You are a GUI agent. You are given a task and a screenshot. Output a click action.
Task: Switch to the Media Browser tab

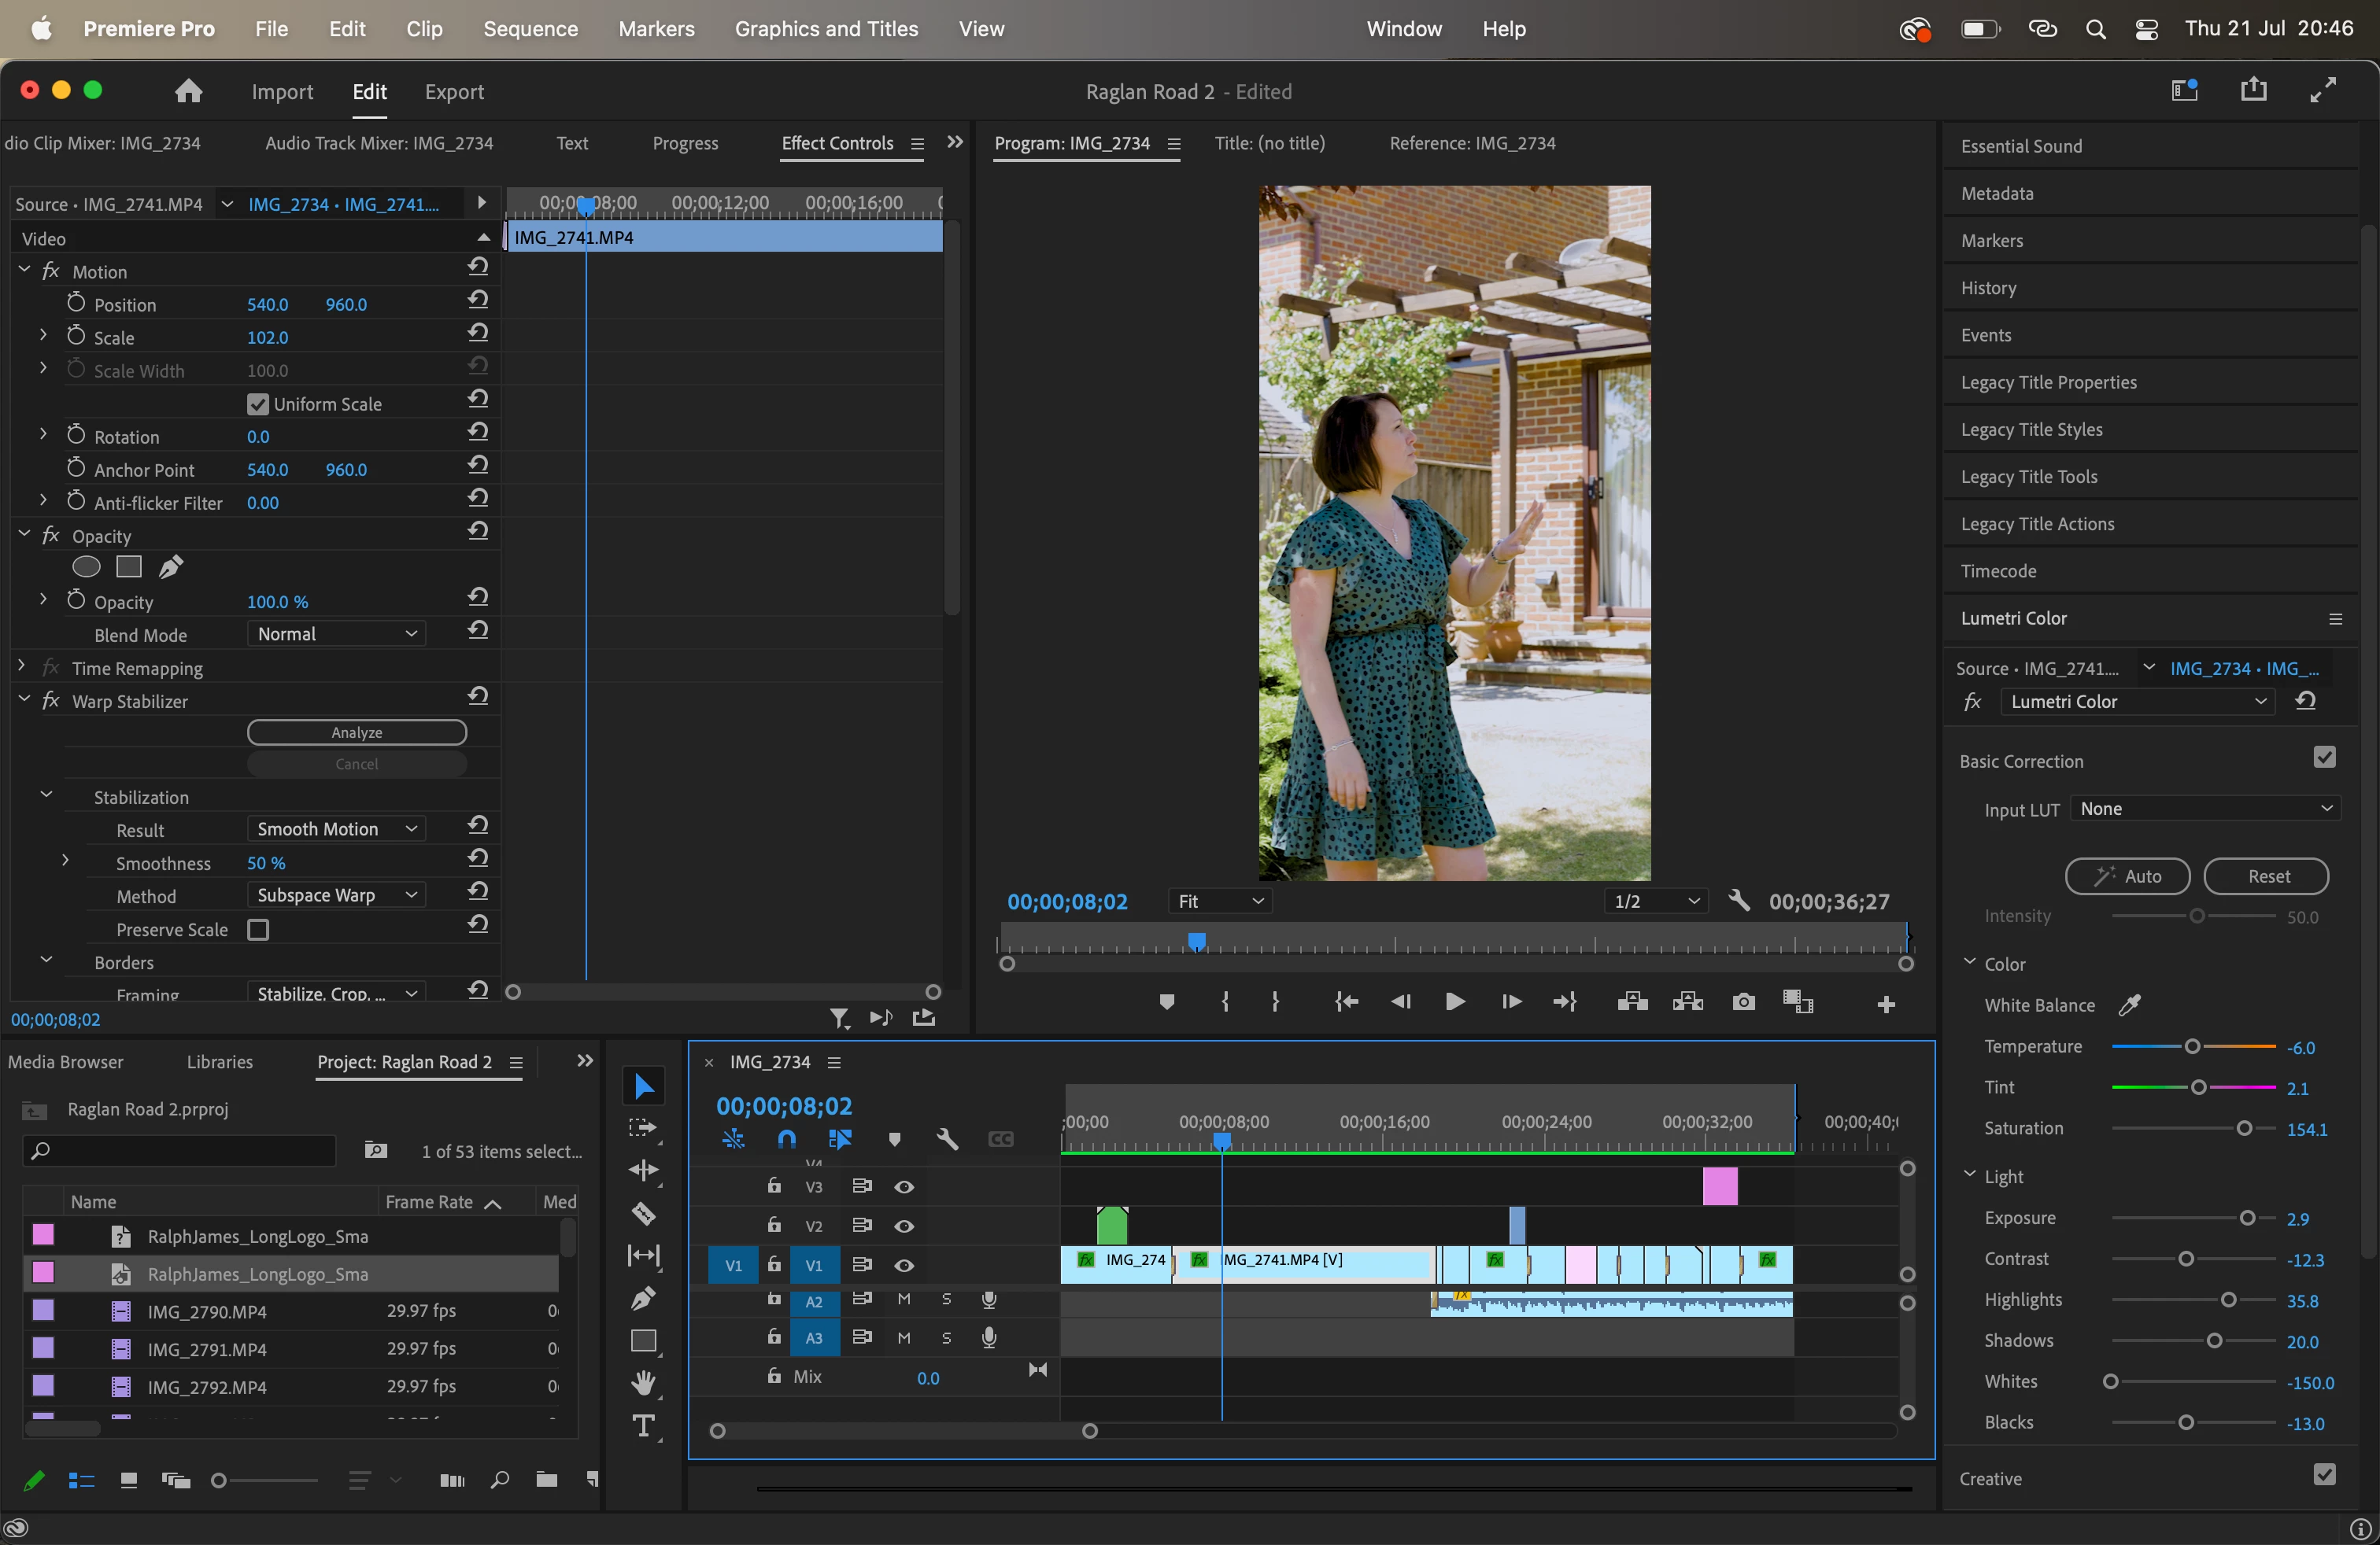(66, 1061)
